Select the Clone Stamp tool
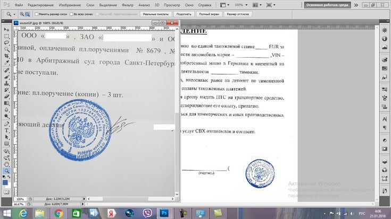 point(6,83)
